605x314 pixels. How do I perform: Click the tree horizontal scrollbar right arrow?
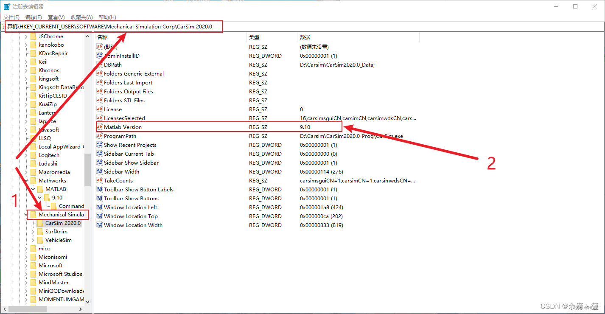[81, 309]
